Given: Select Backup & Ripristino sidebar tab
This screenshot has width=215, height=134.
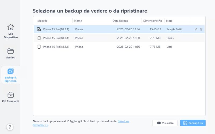Looking at the screenshot, I should [x=10, y=75].
